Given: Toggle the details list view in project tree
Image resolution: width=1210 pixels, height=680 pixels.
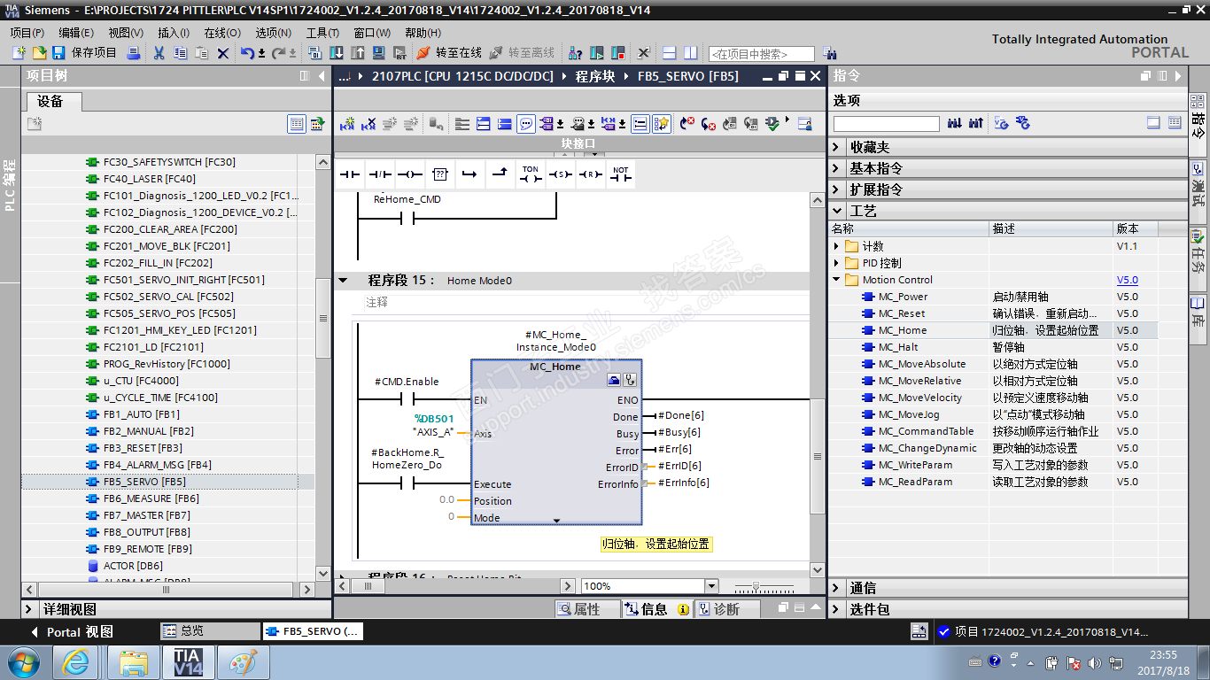Looking at the screenshot, I should 297,124.
